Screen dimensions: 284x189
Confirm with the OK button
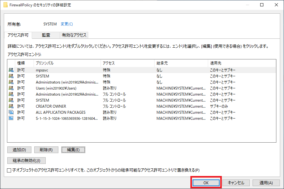pyautogui.click(x=206, y=183)
